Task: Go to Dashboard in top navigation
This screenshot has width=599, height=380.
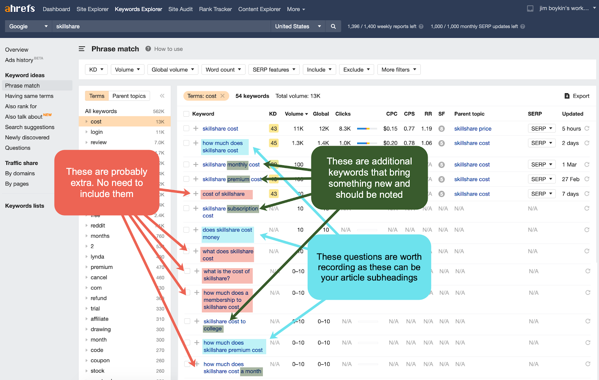Action: (56, 9)
